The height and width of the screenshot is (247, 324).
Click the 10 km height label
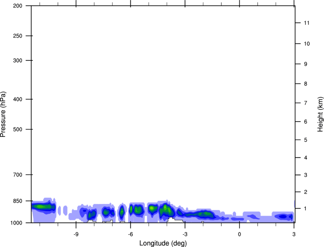click(307, 44)
